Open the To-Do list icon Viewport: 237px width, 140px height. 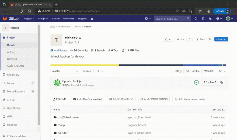click(x=210, y=19)
